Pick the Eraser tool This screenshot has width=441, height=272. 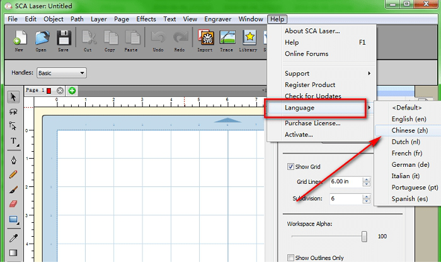click(x=13, y=204)
